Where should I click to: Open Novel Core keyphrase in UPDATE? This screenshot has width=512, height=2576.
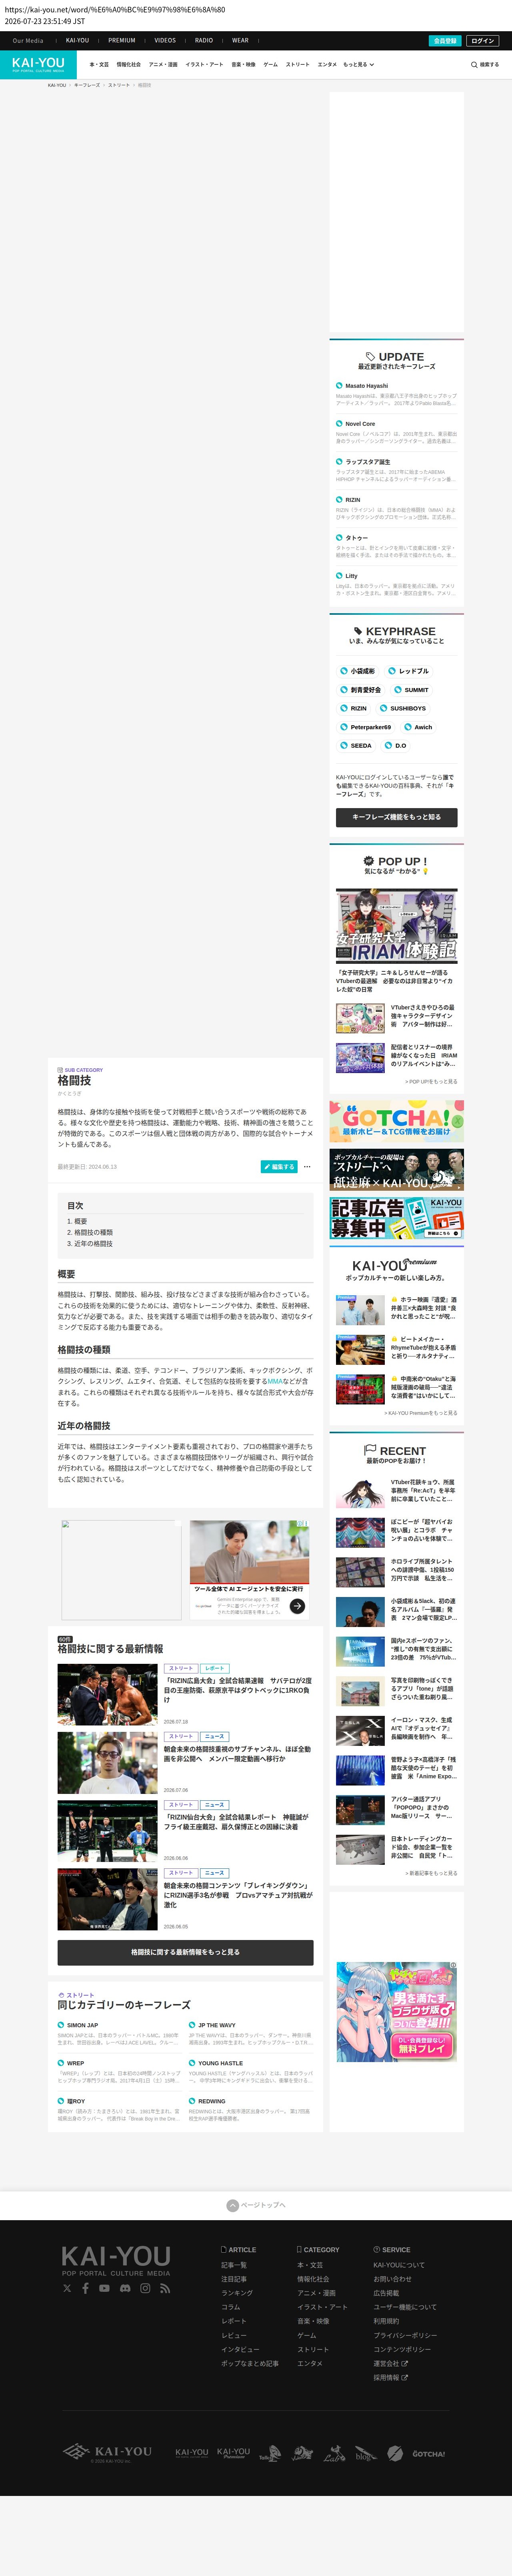click(x=360, y=424)
